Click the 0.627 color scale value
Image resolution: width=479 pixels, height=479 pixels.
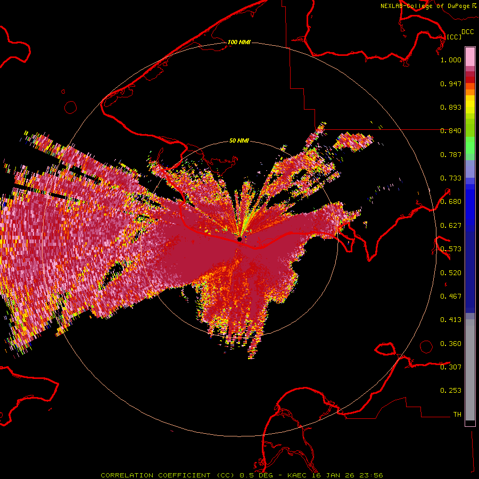(x=451, y=226)
